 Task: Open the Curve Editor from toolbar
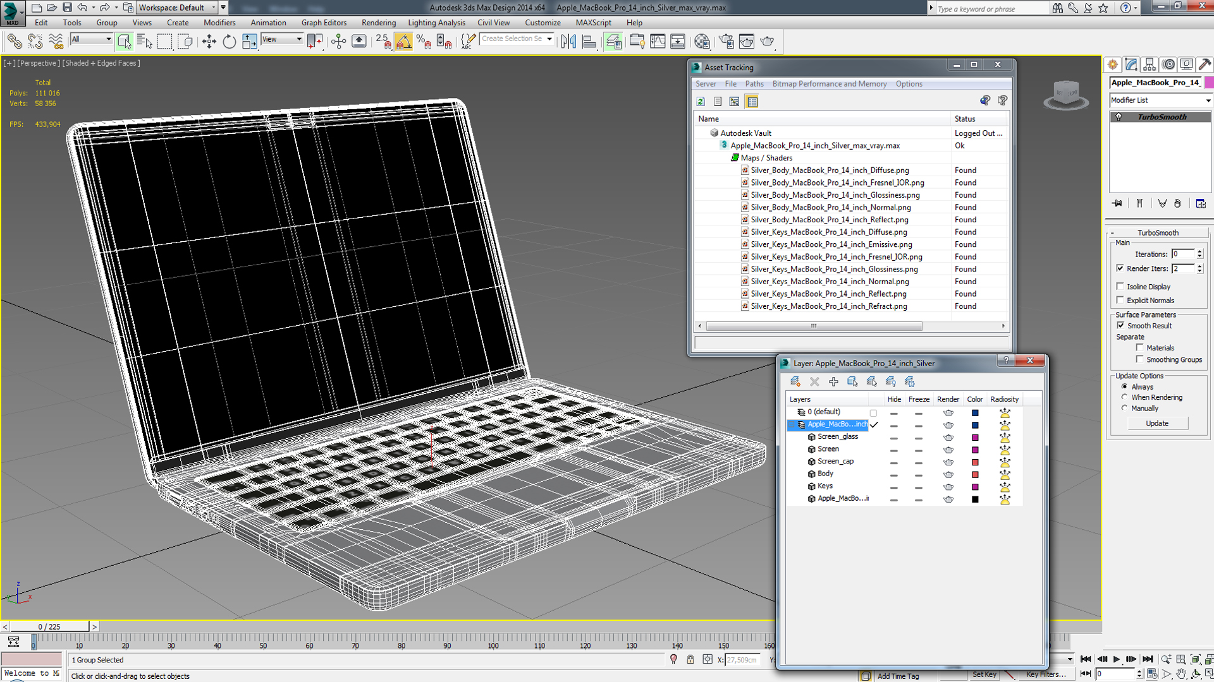[658, 42]
